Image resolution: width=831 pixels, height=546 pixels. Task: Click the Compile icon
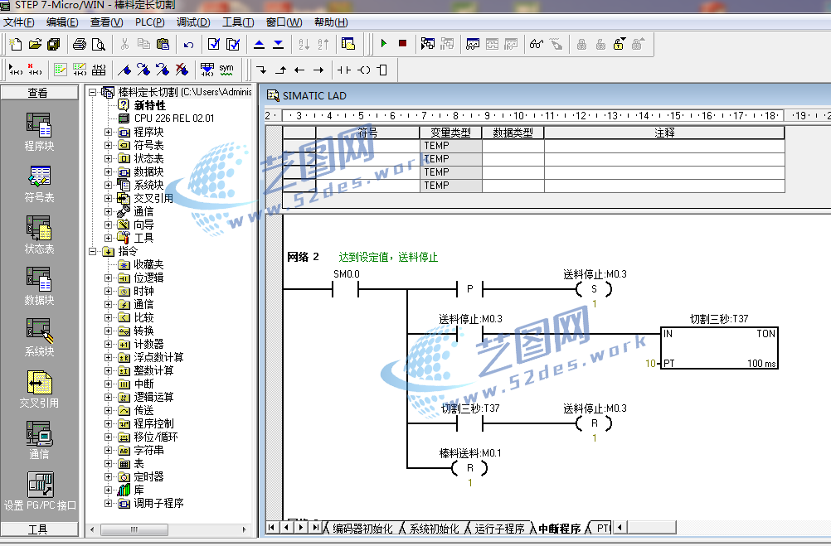[214, 44]
